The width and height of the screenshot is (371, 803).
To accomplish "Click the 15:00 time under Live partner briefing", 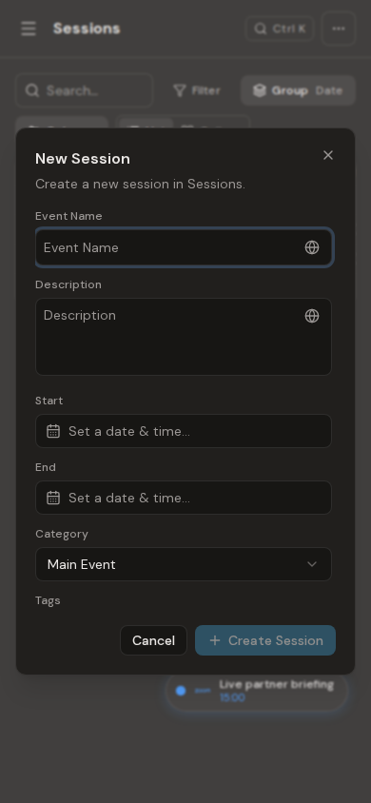I will pos(232,698).
